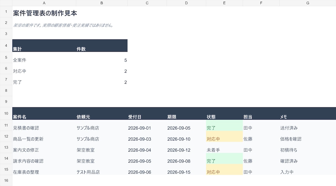
Task: Click the yellow 対応中 status for 商品一覧の更新
Action: [x=224, y=136]
